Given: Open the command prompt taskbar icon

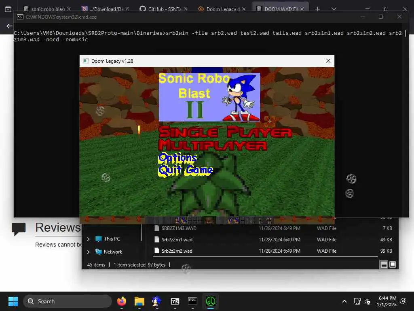Looking at the screenshot, I should pyautogui.click(x=192, y=301).
